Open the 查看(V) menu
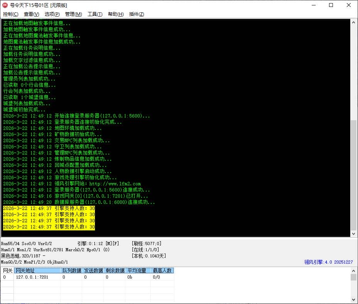Screen dimensions: 358x304 31,14
